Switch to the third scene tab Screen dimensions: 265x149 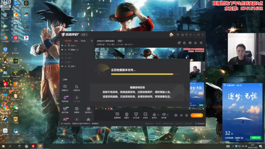pyautogui.click(x=83, y=41)
